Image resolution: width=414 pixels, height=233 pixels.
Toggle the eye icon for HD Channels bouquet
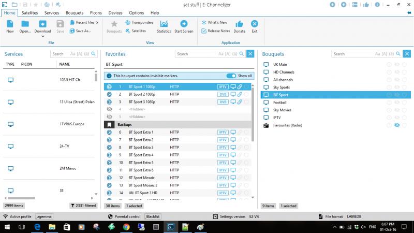(396, 72)
